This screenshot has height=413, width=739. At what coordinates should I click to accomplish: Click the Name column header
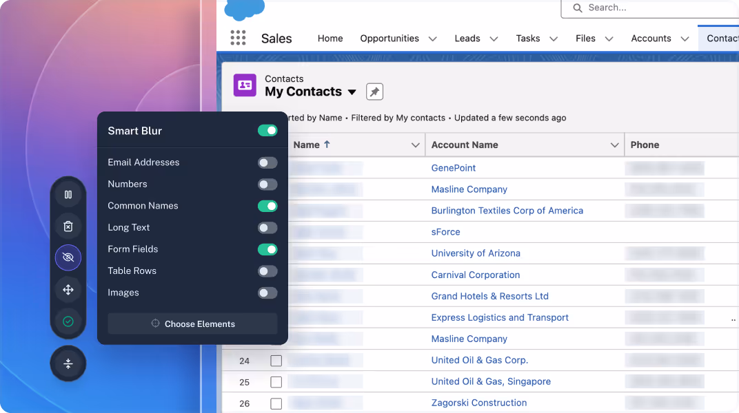[x=306, y=145]
